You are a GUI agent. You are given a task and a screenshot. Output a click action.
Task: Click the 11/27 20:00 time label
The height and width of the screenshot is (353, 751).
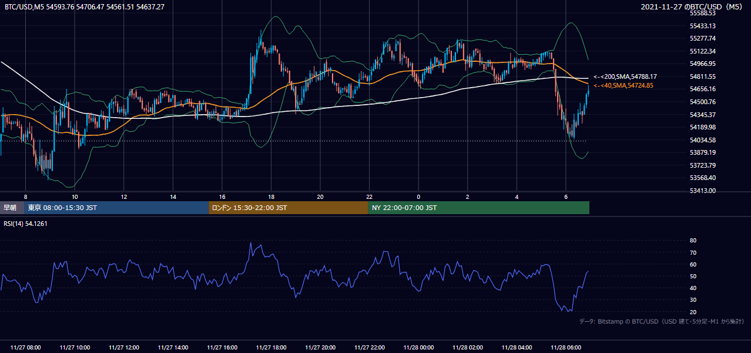[x=320, y=348]
